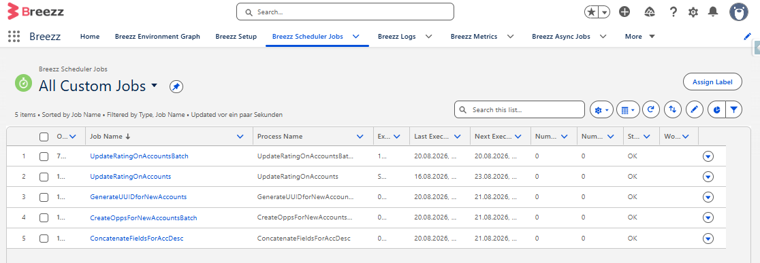Open the Guidance Center icon
Viewport: 760px width, 263px height.
coord(650,12)
